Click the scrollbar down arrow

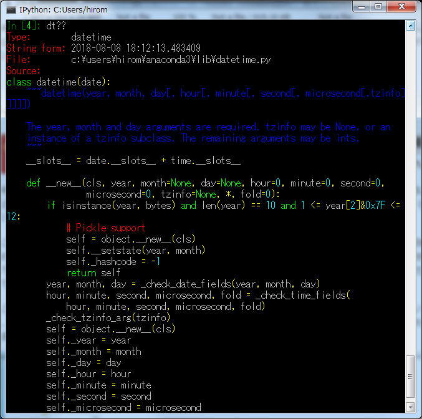point(410,407)
